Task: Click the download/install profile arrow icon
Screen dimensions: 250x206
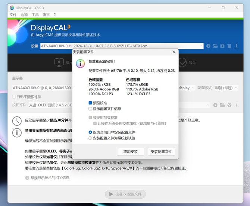Action: [x=236, y=46]
